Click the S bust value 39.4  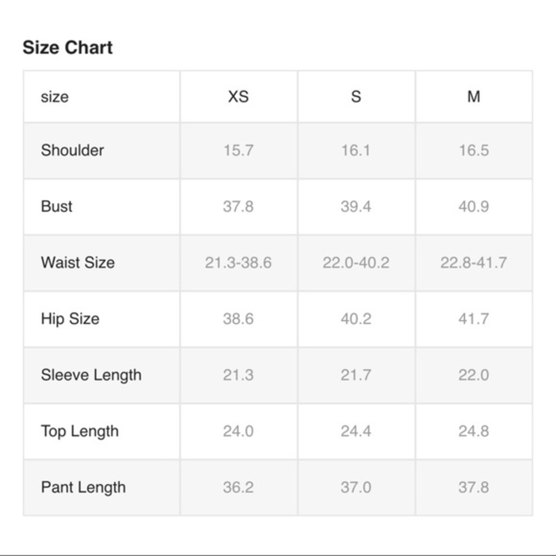point(356,206)
